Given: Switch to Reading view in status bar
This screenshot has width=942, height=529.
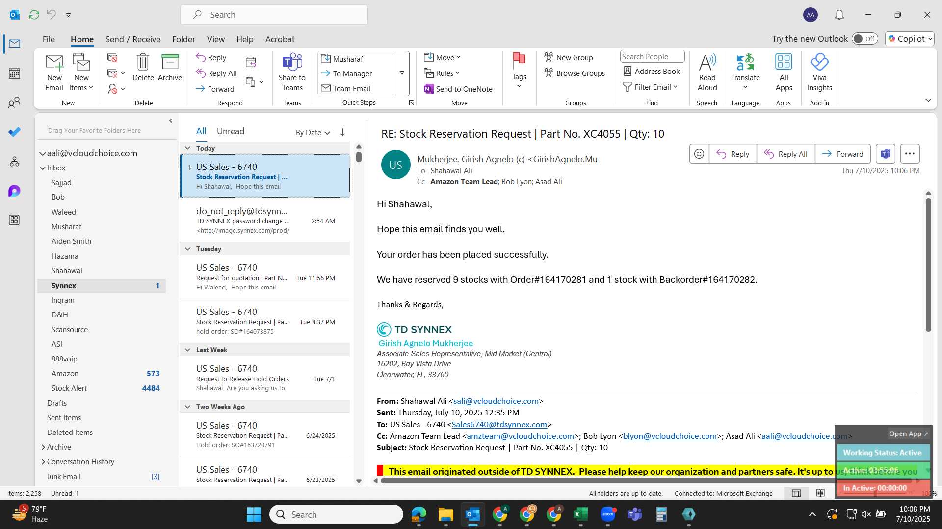Looking at the screenshot, I should 820,493.
